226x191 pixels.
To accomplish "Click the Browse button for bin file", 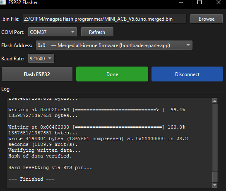I will coord(207,19).
